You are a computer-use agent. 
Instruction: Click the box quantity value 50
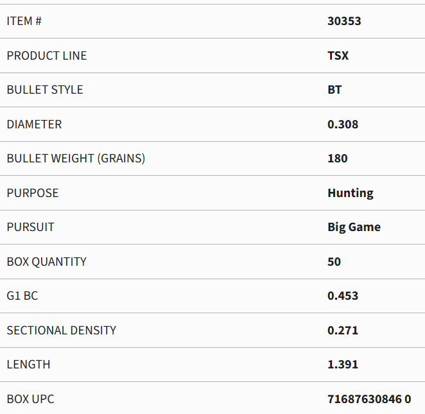click(334, 262)
